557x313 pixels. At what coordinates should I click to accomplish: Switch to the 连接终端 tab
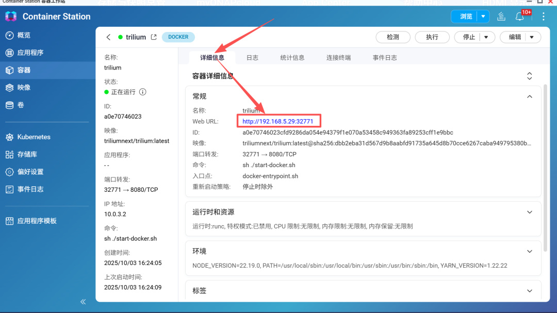point(338,58)
